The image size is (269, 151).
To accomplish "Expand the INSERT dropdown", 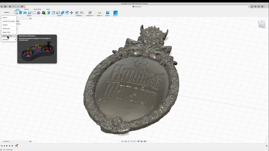I will [x=108, y=16].
